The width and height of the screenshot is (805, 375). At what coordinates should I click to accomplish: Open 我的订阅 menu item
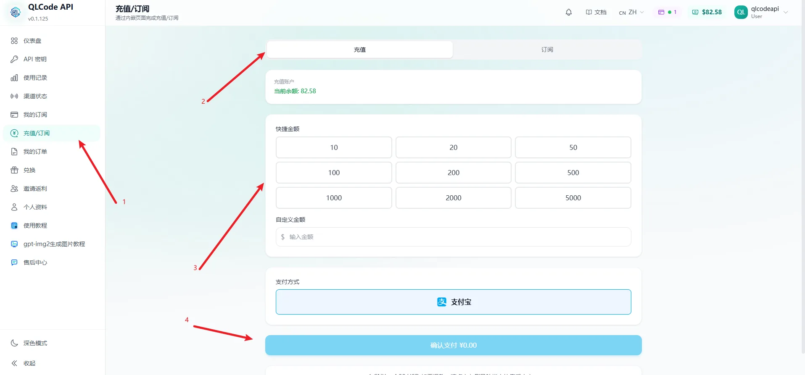(x=51, y=115)
